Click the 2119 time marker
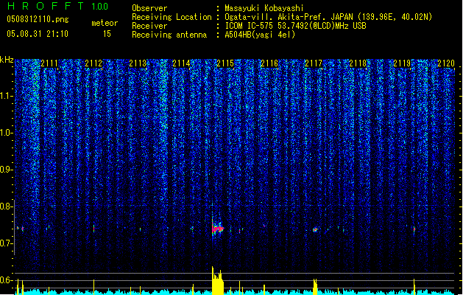 pos(402,63)
